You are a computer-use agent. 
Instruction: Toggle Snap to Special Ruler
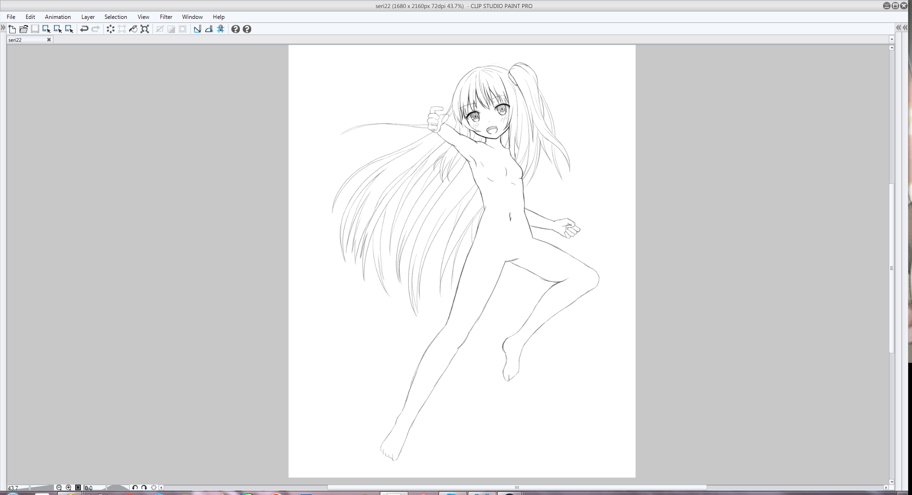209,29
